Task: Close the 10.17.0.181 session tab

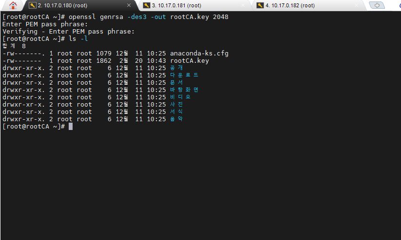Action: pyautogui.click(x=243, y=5)
